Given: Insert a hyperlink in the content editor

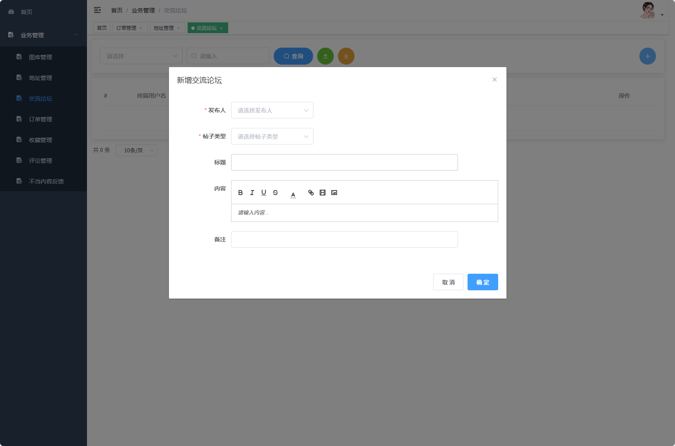Looking at the screenshot, I should pos(311,193).
